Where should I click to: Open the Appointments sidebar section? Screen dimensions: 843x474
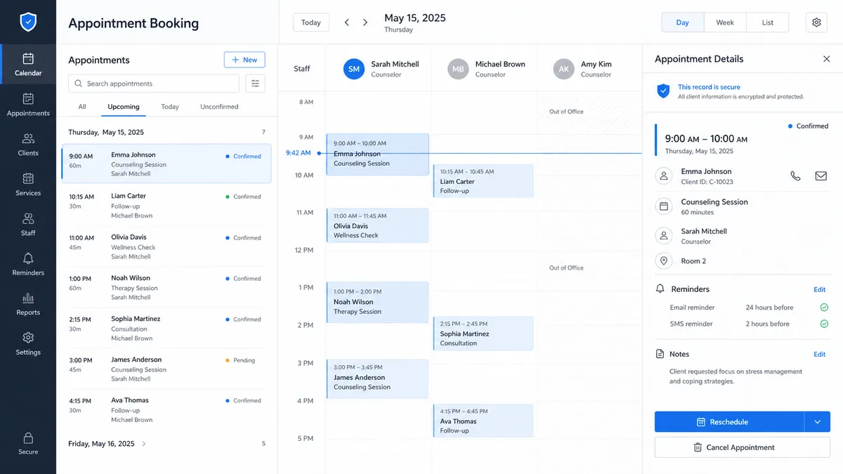[28, 104]
